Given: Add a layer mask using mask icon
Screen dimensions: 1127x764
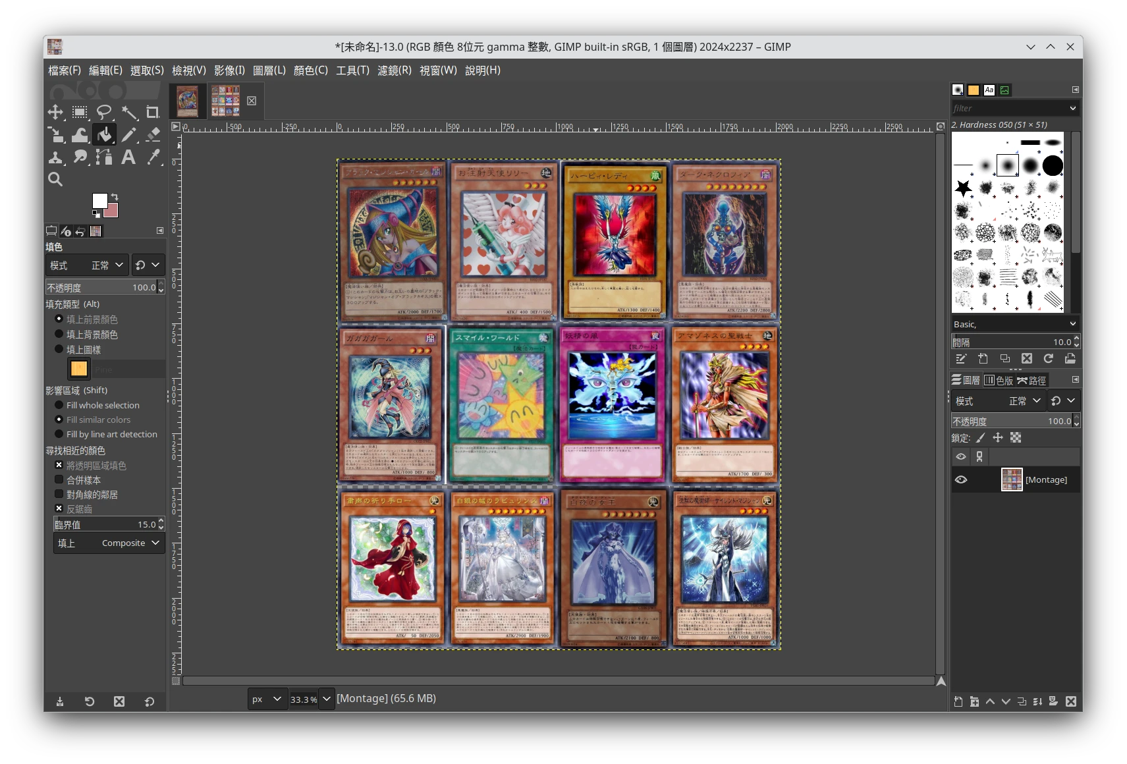Looking at the screenshot, I should click(x=1053, y=701).
